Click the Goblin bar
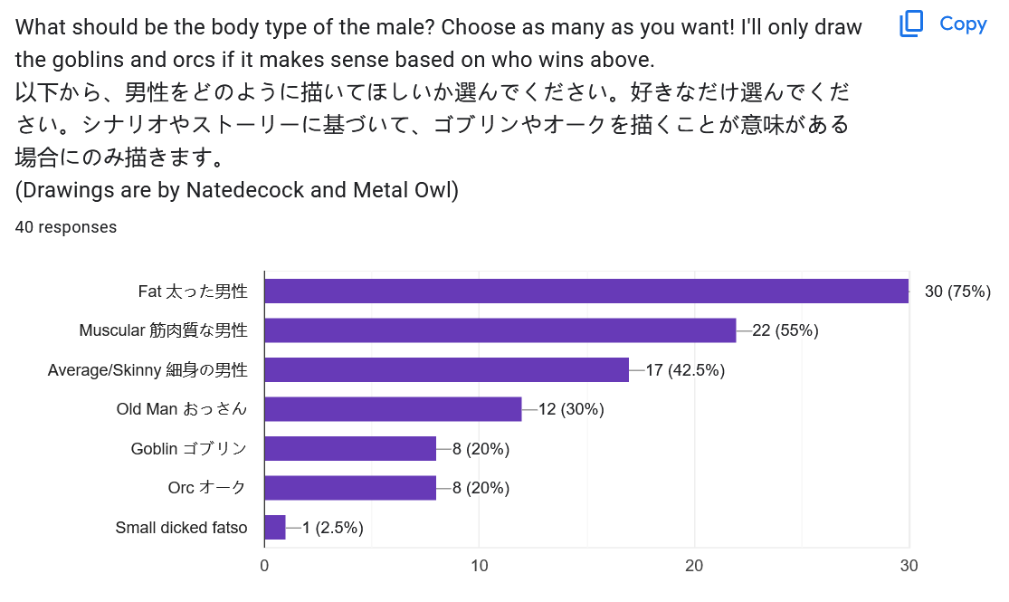 349,449
